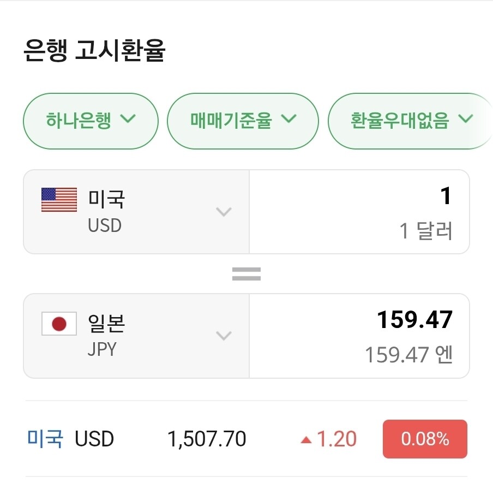Select the 일본 country label
The height and width of the screenshot is (483, 493).
coord(107,323)
